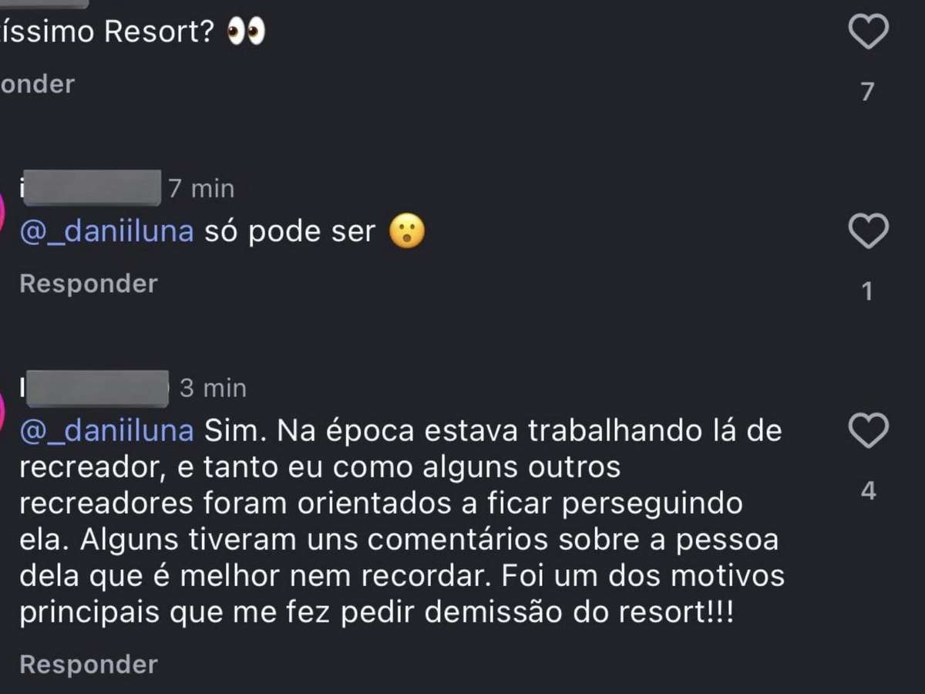View the 4 likes on the recreador comment
This screenshot has height=694, width=925.
868,490
